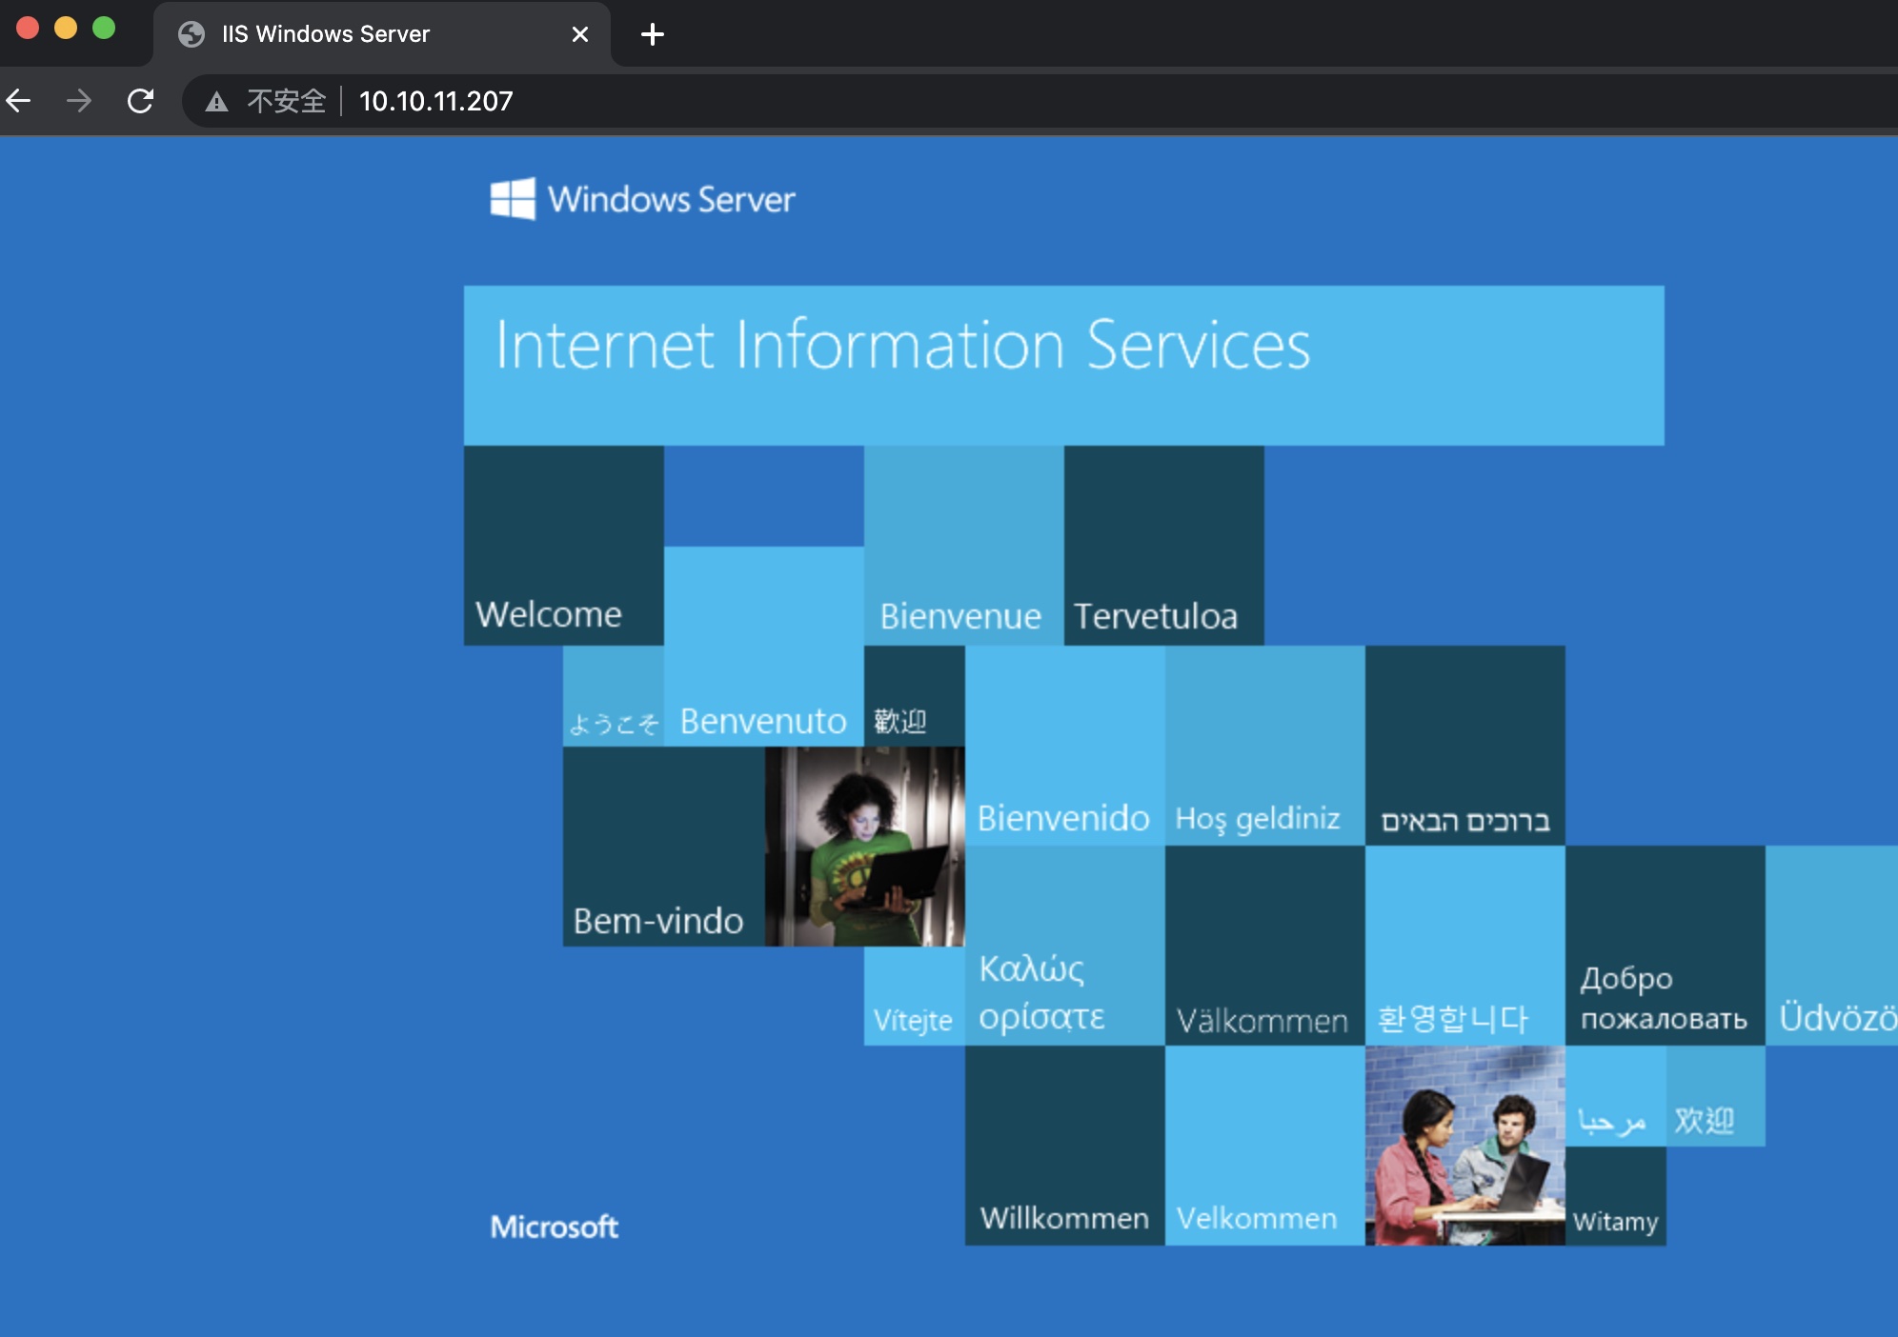Screen dimensions: 1898x1337
Task: Click the green macOS fullscreen button
Action: pyautogui.click(x=104, y=29)
